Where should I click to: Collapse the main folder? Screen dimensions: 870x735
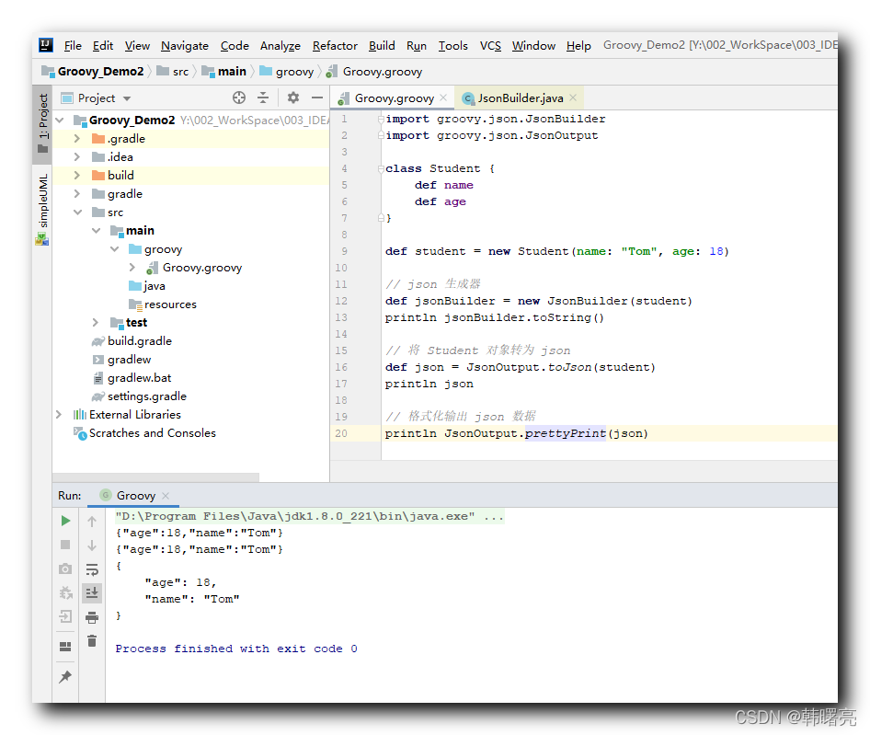click(96, 230)
